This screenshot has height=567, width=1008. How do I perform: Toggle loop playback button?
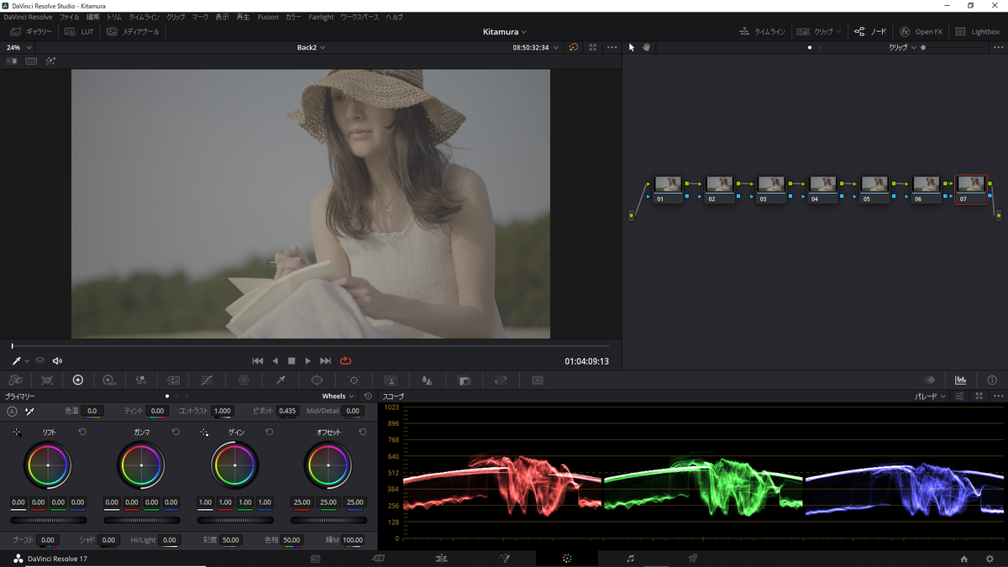[x=346, y=361]
